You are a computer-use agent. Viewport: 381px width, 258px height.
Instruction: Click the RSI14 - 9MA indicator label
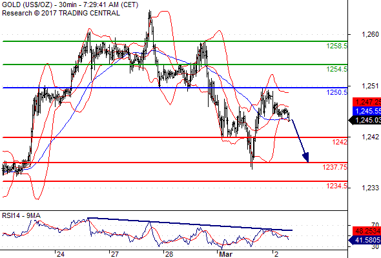pyautogui.click(x=21, y=215)
